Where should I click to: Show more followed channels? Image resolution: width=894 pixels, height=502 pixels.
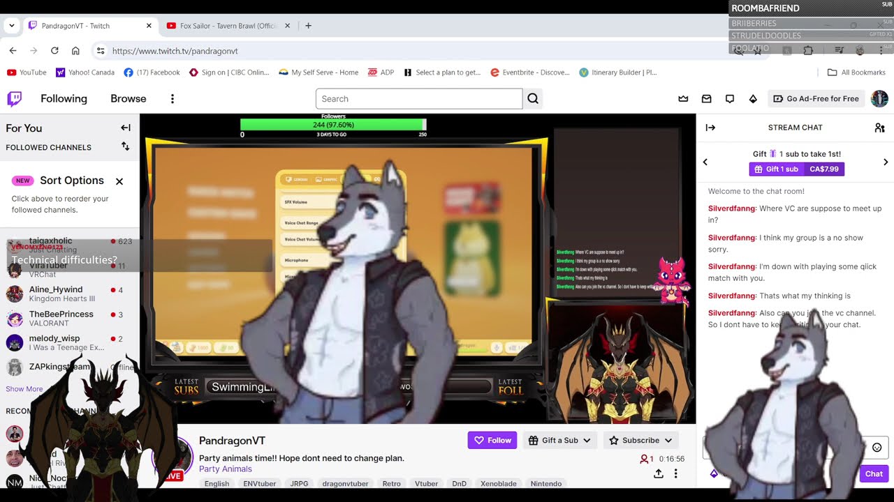[24, 389]
